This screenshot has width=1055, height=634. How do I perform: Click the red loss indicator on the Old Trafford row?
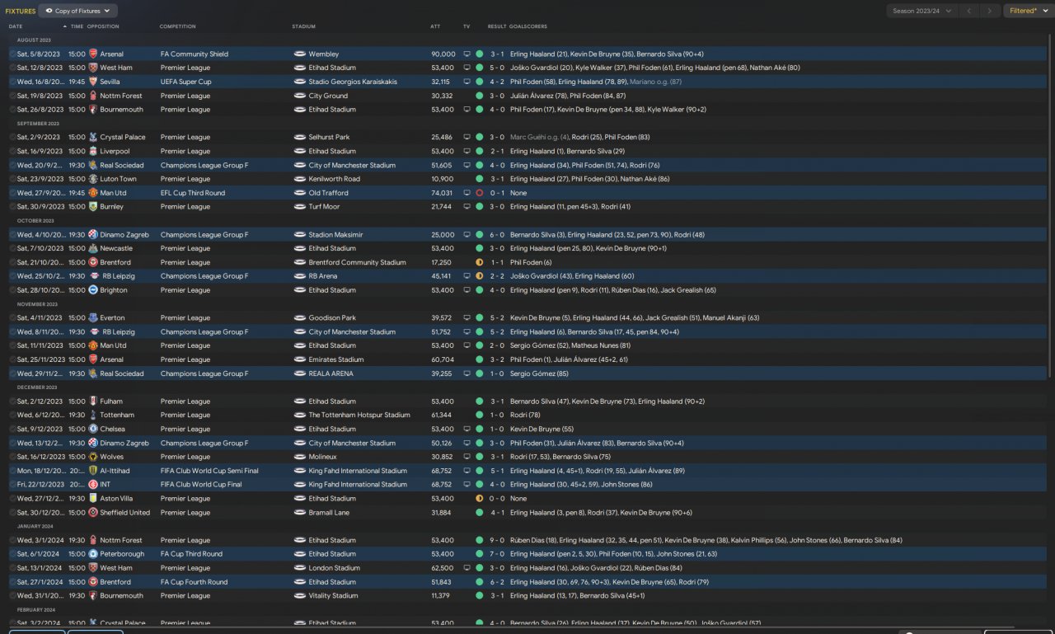pyautogui.click(x=479, y=193)
